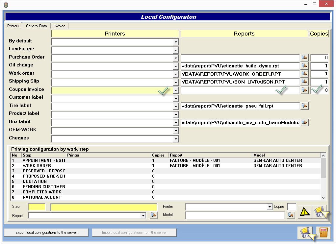Open the work step Printer dropdown

(x=270, y=207)
